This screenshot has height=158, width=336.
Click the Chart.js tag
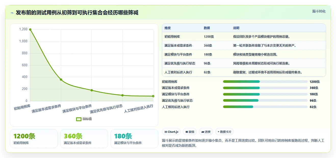172,132
